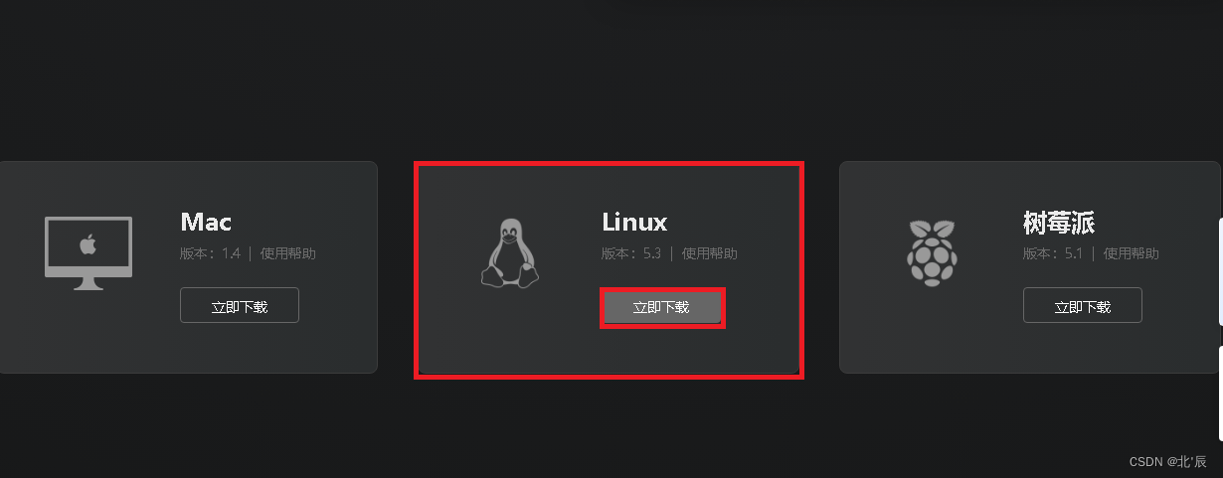Select the Linux heading text
Viewport: 1223px width, 478px height.
coord(634,221)
